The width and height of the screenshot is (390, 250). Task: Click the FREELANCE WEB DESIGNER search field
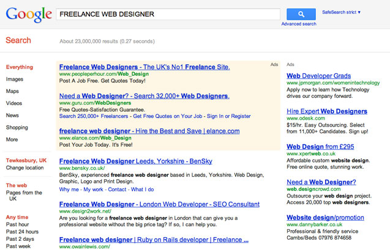pos(168,14)
